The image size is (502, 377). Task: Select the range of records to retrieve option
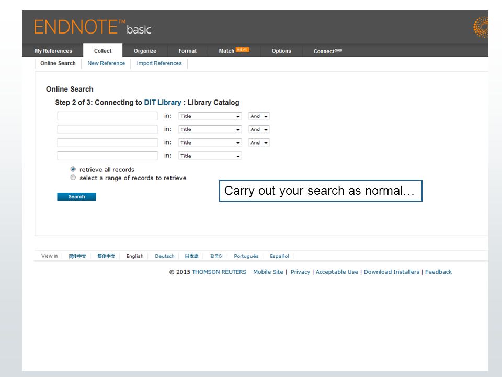[73, 178]
